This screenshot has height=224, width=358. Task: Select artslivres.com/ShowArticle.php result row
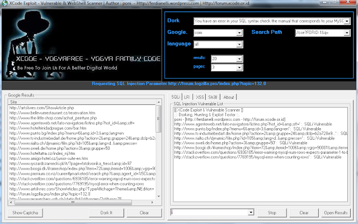pyautogui.click(x=41, y=108)
